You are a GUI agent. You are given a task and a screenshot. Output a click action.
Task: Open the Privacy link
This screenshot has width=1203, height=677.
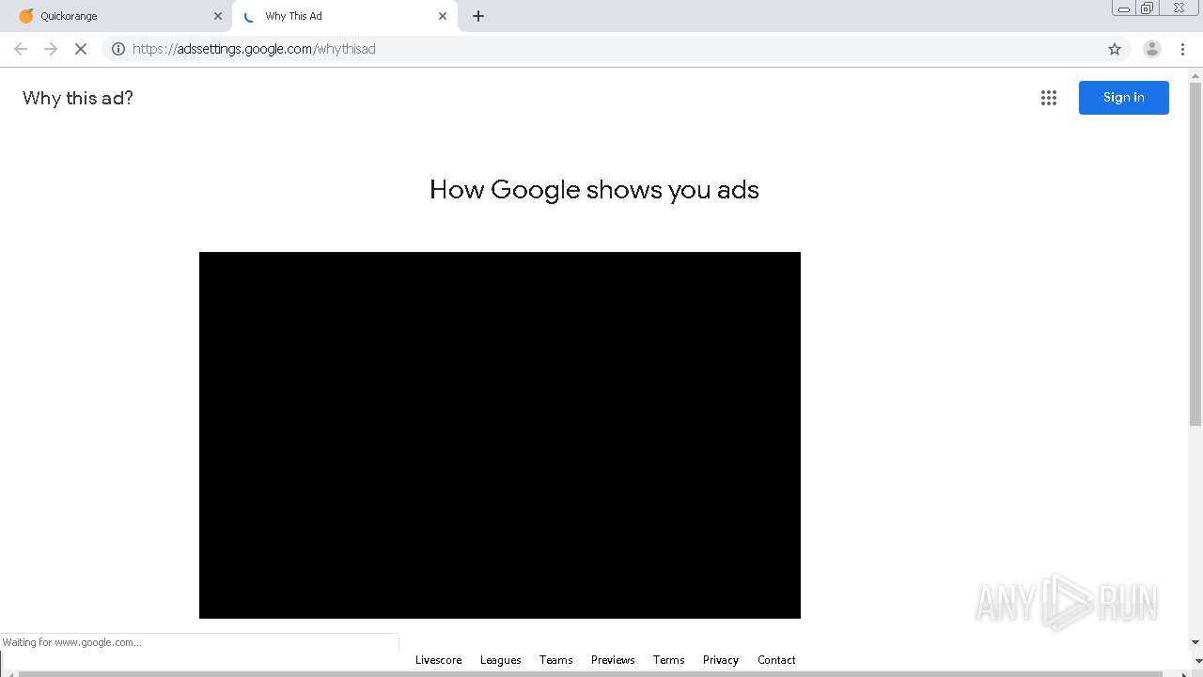coord(721,660)
